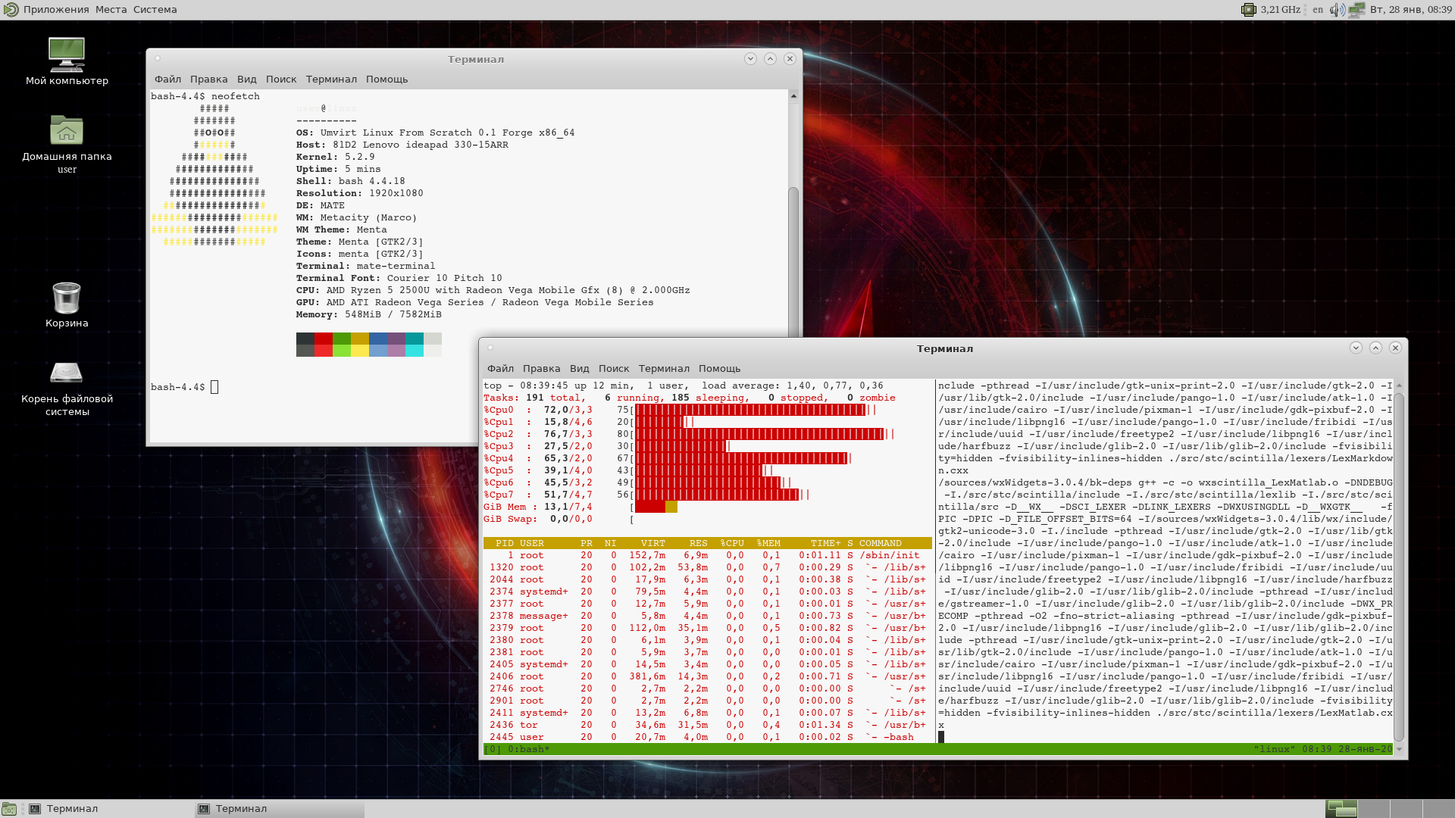Click the network connection tray icon
This screenshot has height=818, width=1455.
click(x=1356, y=10)
